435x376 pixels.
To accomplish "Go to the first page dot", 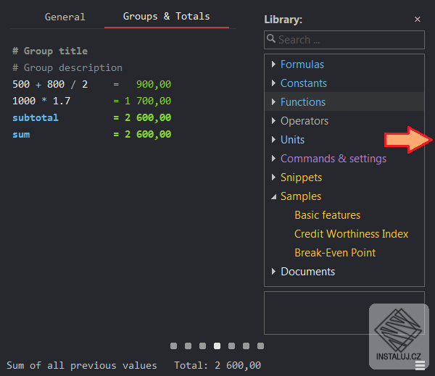I will tap(174, 346).
